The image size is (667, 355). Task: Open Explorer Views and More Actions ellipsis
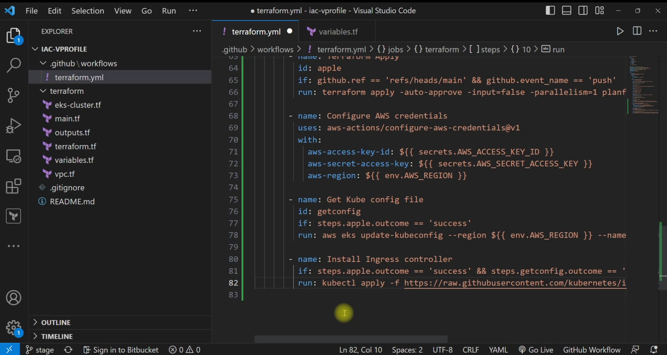[197, 31]
